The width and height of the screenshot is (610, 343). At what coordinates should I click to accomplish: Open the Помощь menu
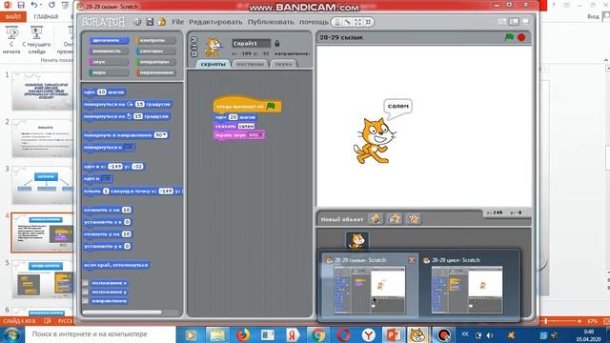(314, 22)
